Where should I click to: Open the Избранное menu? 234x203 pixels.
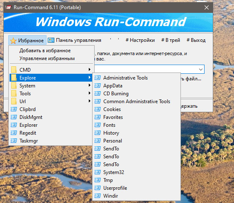click(x=27, y=40)
